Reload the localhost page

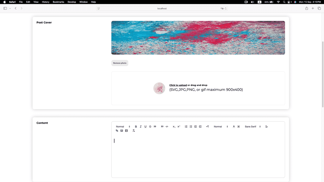point(226,9)
